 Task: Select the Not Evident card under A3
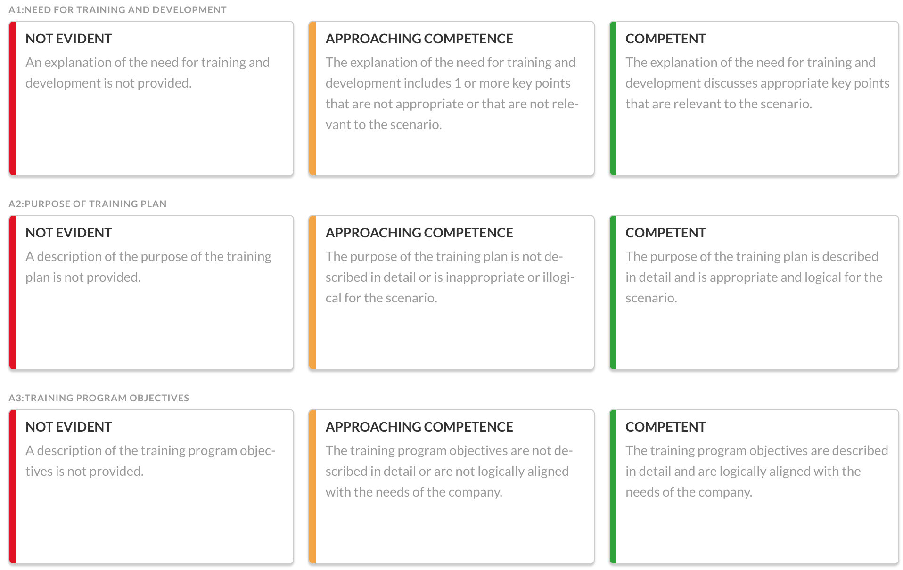coord(151,487)
